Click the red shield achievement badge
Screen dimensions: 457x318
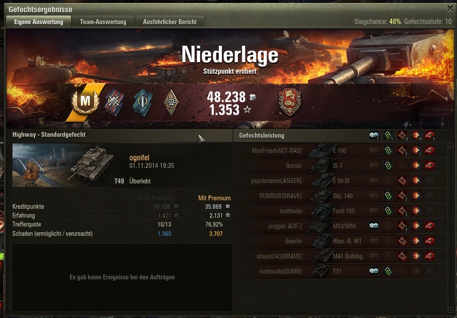[290, 102]
